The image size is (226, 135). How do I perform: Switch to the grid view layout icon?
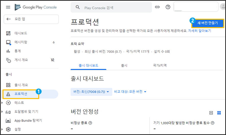coord(219,113)
